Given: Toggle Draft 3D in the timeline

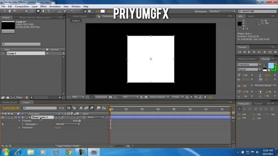Looking at the screenshot, I should [x=74, y=108].
